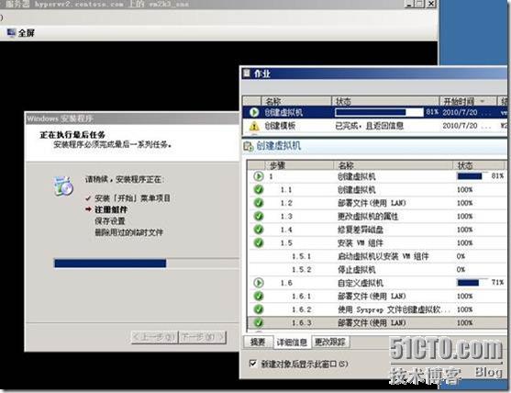Click 注册组件 item in setup list
This screenshot has width=511, height=393.
[111, 209]
